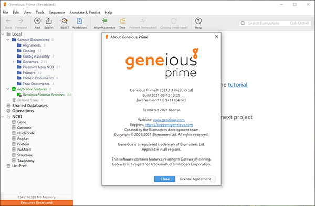The width and height of the screenshot is (315, 206).
Task: Select the Deleted Items trash icon
Action: 14,100
